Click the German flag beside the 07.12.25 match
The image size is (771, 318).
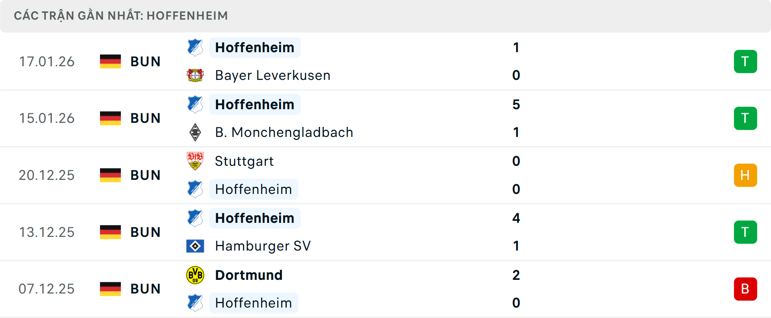coord(110,289)
